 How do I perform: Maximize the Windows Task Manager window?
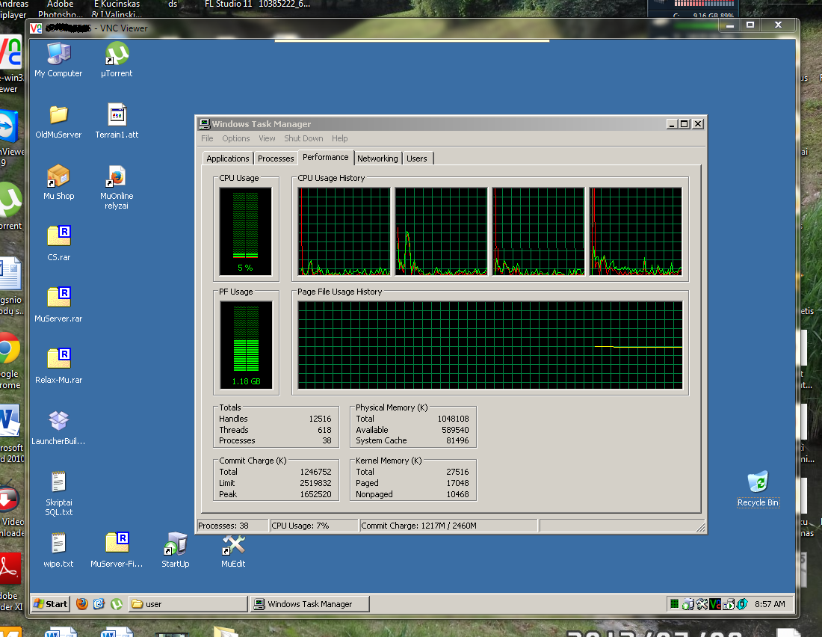[684, 124]
